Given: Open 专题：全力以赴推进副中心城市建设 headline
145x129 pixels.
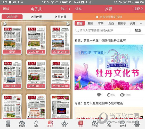Looking at the screenshot, I should tap(99, 103).
